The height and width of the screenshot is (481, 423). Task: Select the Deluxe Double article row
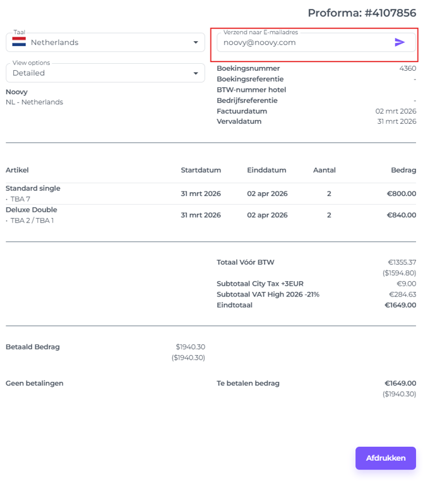pyautogui.click(x=32, y=210)
